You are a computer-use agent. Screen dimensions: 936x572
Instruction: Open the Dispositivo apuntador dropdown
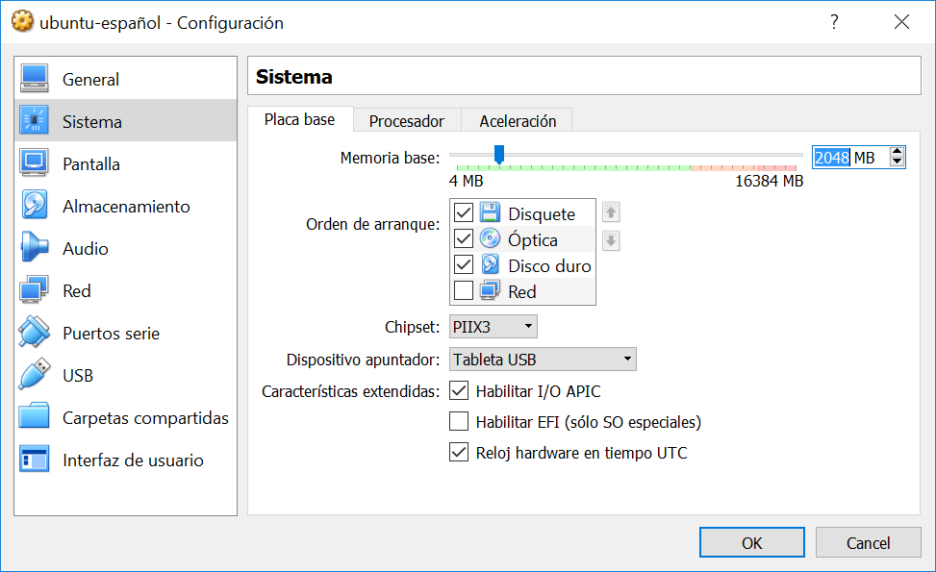pos(543,359)
